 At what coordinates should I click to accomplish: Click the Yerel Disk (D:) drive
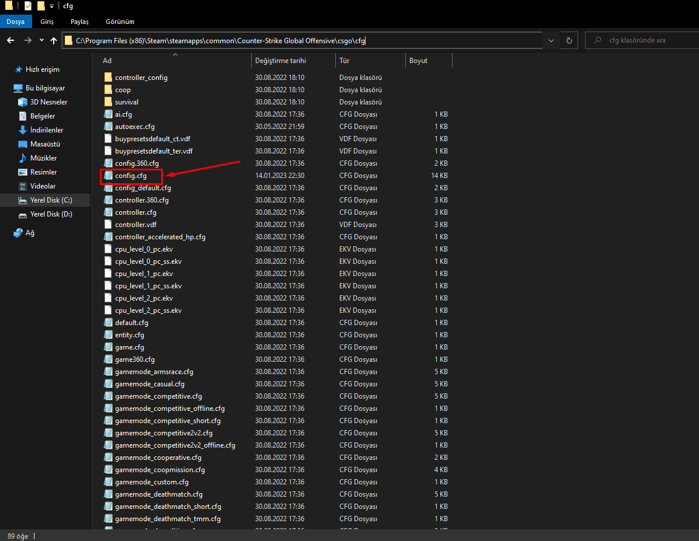point(51,214)
